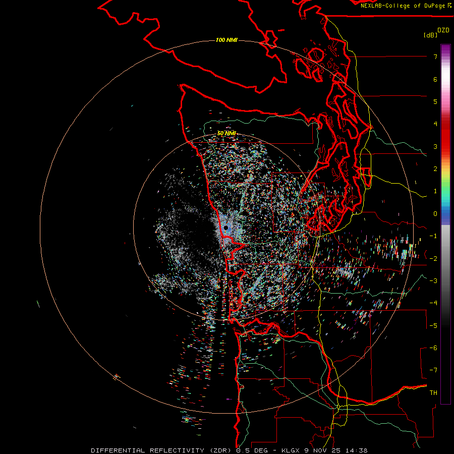Click the legend value 6
The width and height of the screenshot is (454, 454).
435,79
